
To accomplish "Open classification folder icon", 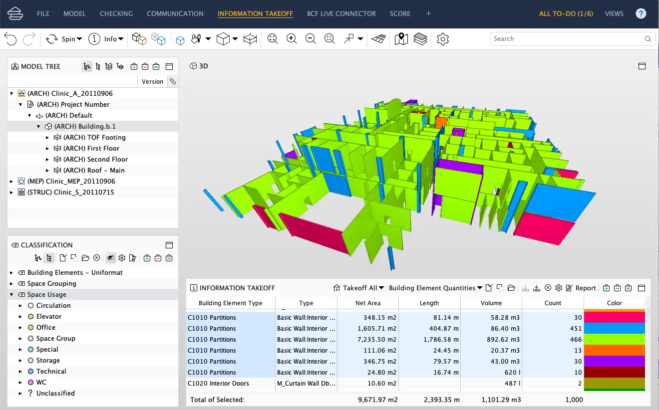I will point(85,258).
